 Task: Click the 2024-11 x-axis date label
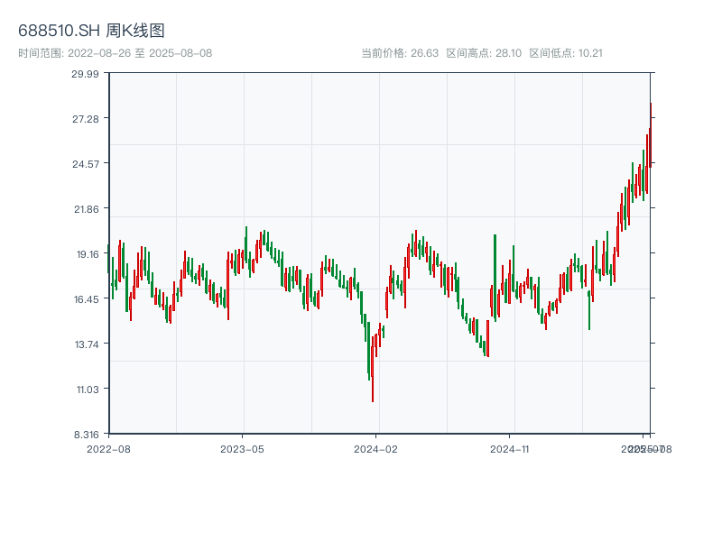click(511, 448)
